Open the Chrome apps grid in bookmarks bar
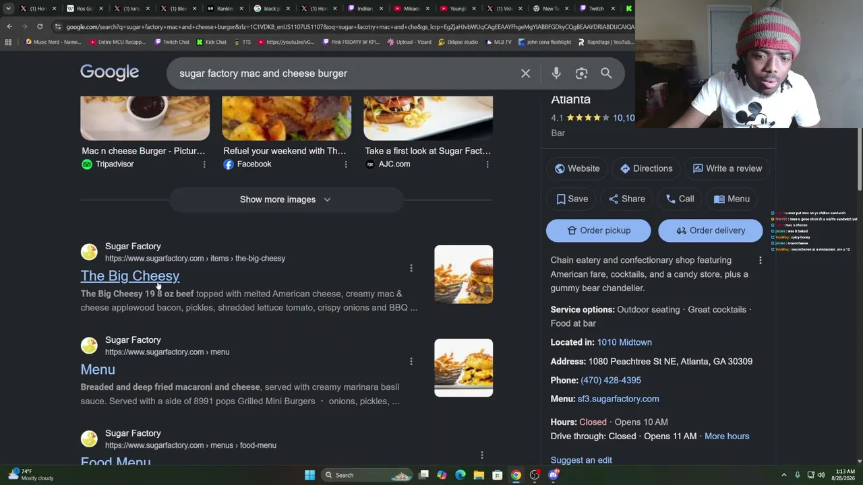863x485 pixels. (x=8, y=42)
